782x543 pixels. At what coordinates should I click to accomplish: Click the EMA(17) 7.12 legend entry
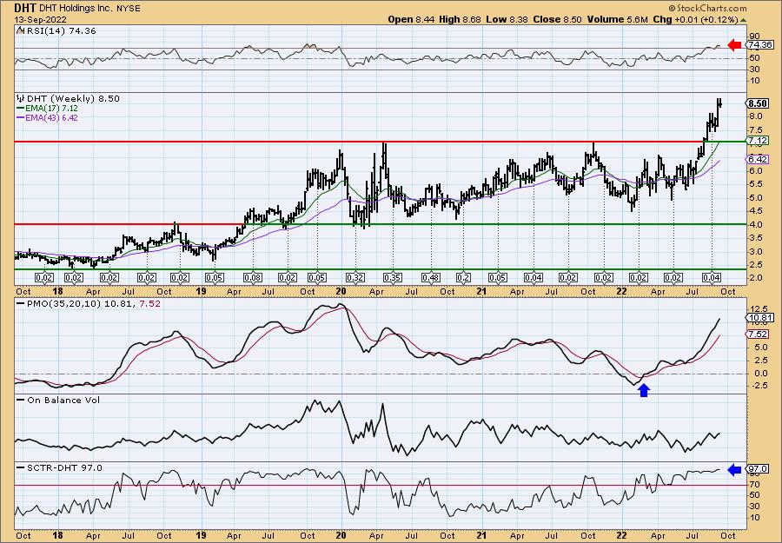[48, 109]
